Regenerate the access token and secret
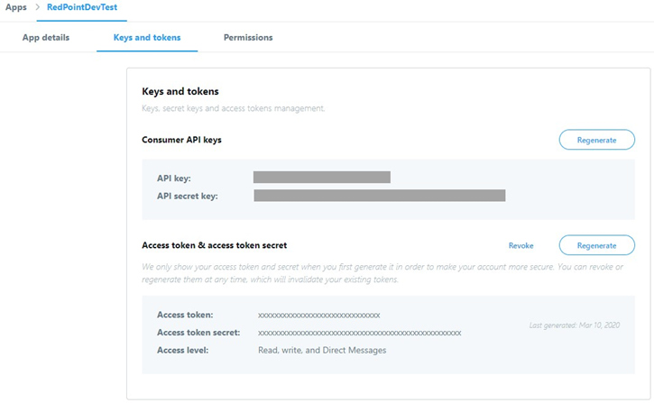This screenshot has height=403, width=654. (596, 245)
